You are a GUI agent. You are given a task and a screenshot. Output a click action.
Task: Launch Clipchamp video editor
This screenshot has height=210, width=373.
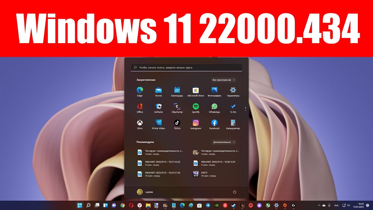coord(177,108)
